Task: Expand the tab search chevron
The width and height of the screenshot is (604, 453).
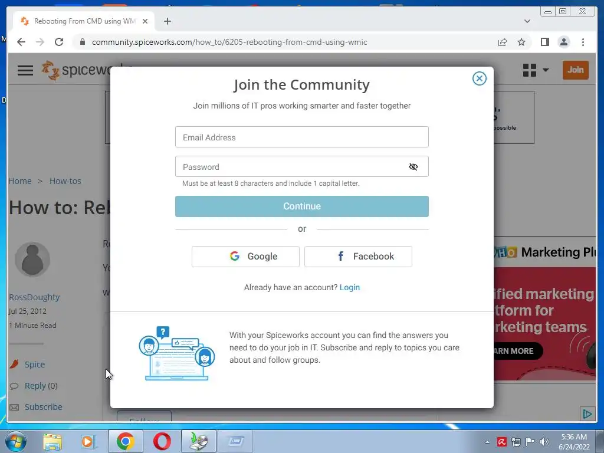Action: pos(527,21)
